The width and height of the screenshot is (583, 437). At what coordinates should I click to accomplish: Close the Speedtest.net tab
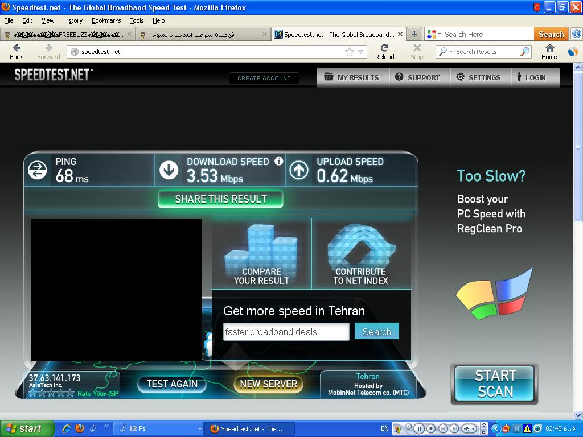tap(400, 34)
